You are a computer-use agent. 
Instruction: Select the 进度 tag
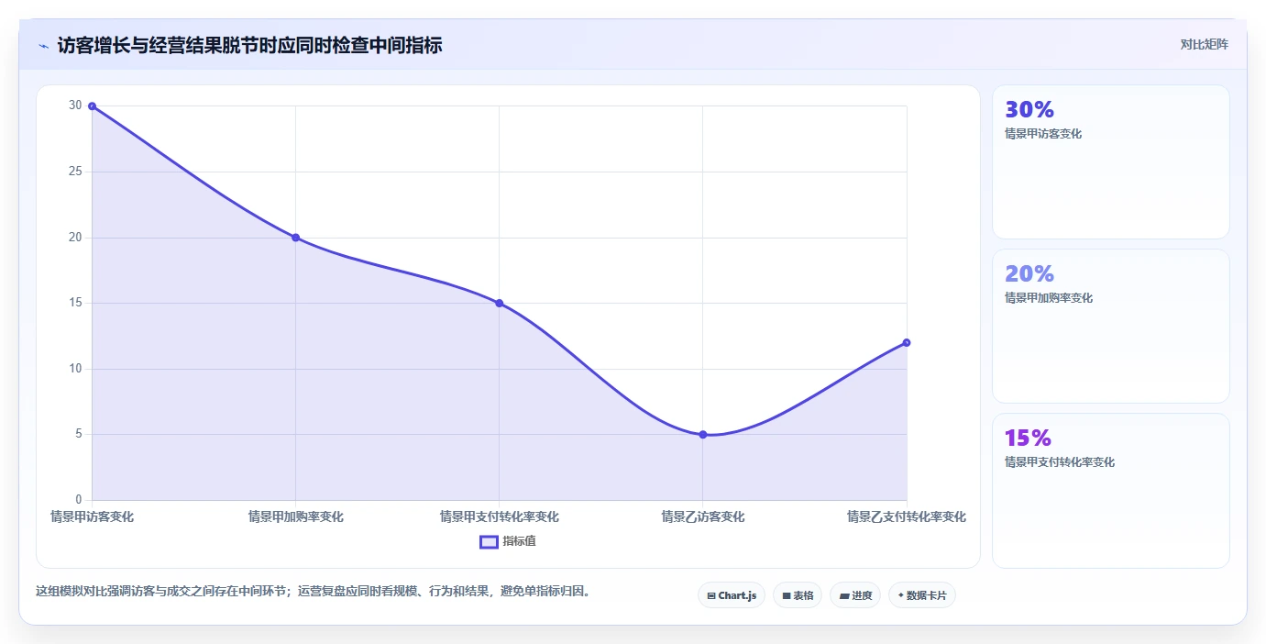click(855, 595)
